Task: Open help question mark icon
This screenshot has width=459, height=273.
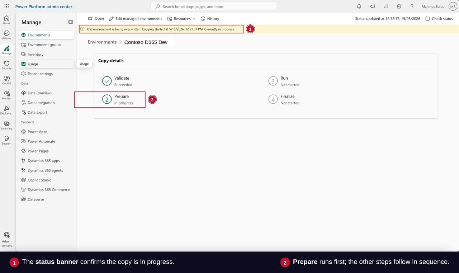Action: tap(412, 6)
